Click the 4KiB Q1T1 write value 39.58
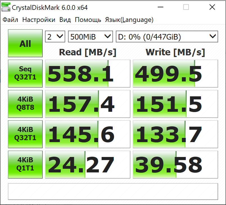226x205 pixels. pyautogui.click(x=175, y=165)
